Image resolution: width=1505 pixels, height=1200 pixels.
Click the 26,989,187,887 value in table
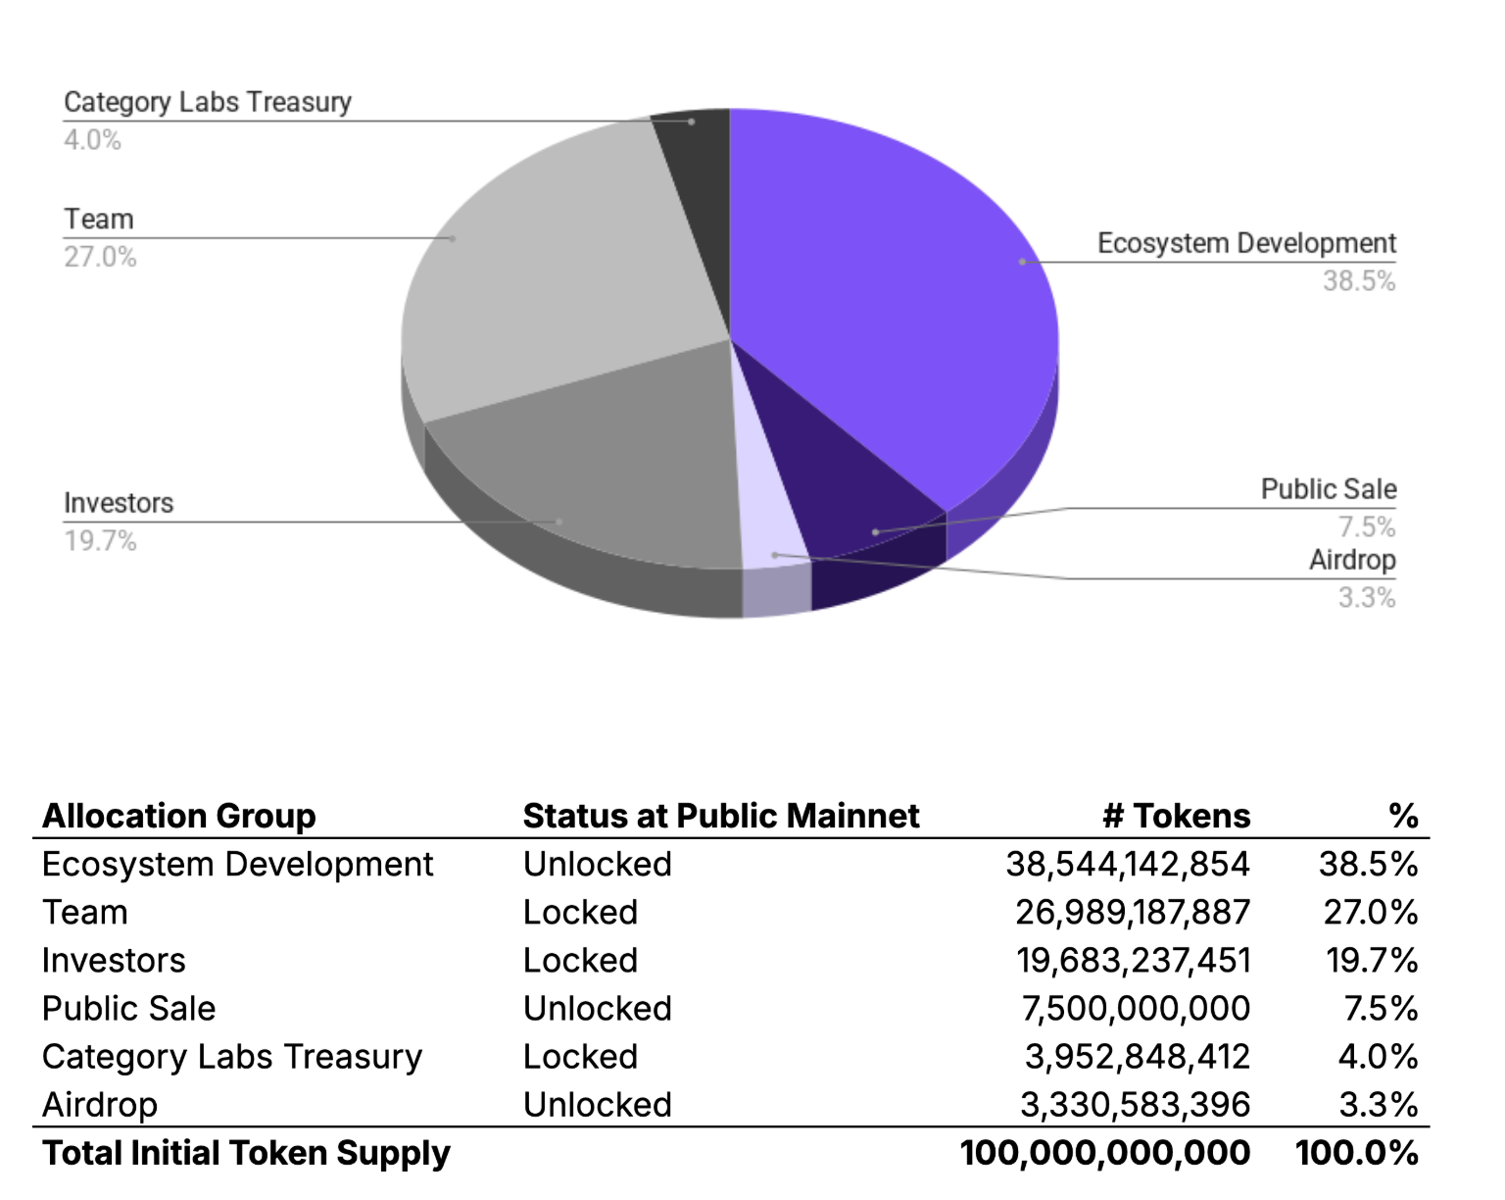point(1132,912)
